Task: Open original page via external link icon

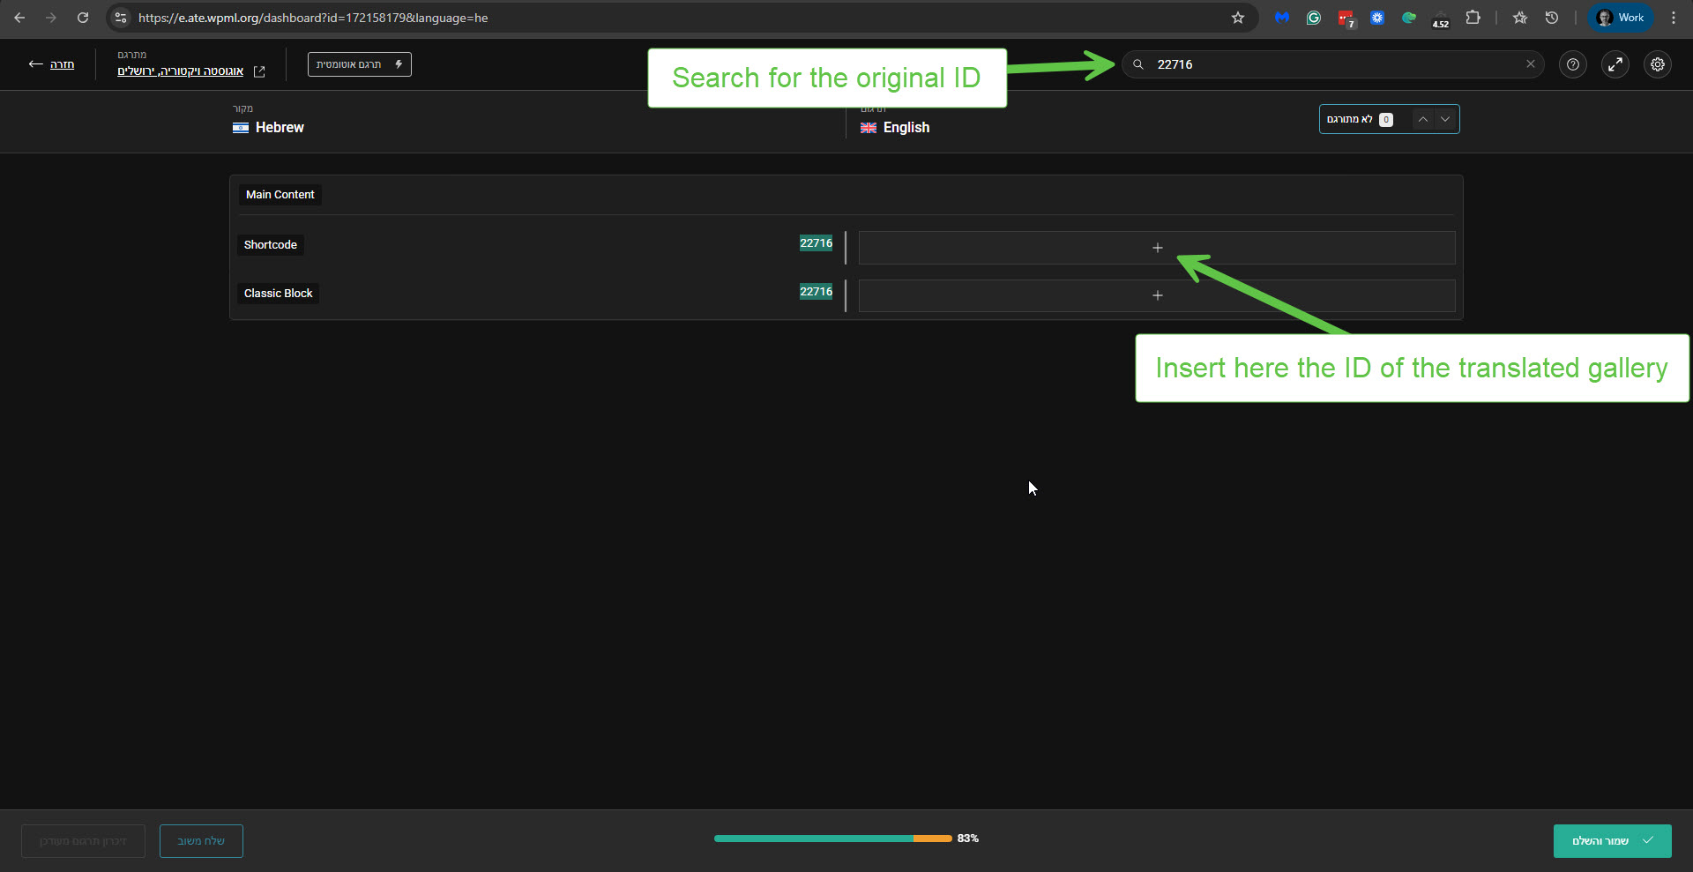Action: point(259,71)
